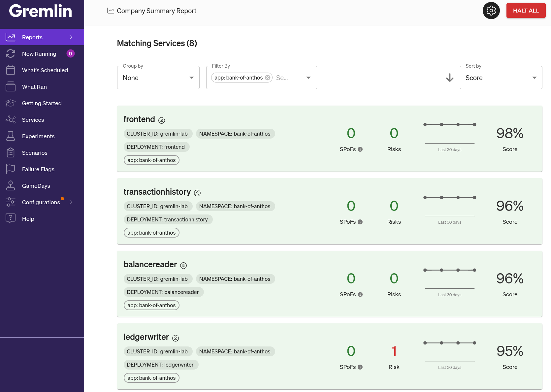The image size is (551, 392).
Task: Click the 95% Score for ledgerwriter
Action: pos(510,351)
